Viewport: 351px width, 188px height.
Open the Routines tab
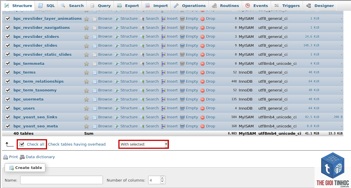pos(225,6)
